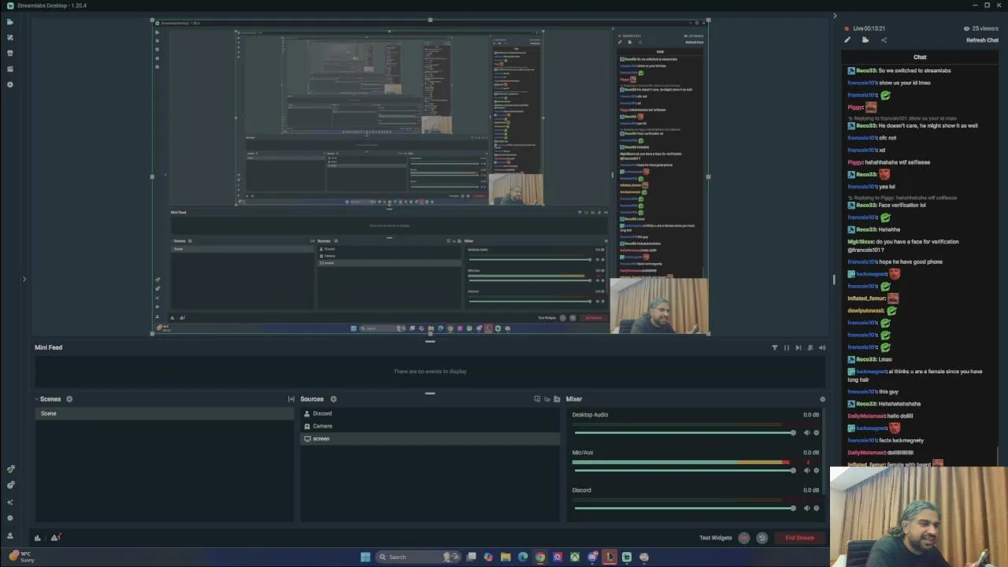Add a new source with the plus icon
The image size is (1008, 567).
[333, 399]
